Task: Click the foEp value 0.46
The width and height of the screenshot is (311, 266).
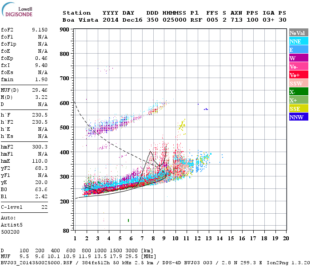Action: pyautogui.click(x=41, y=58)
